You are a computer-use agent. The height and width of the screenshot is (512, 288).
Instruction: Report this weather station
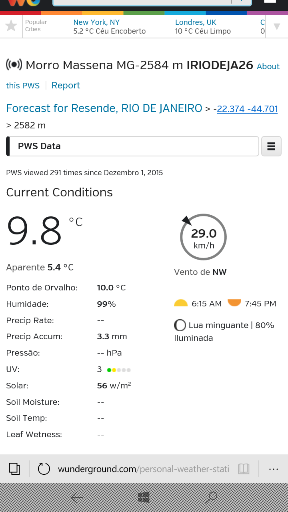[x=66, y=86]
